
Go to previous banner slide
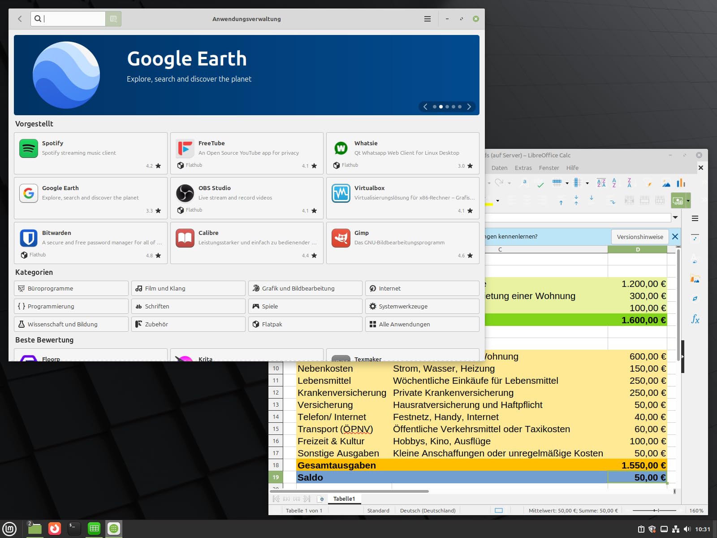(x=425, y=107)
